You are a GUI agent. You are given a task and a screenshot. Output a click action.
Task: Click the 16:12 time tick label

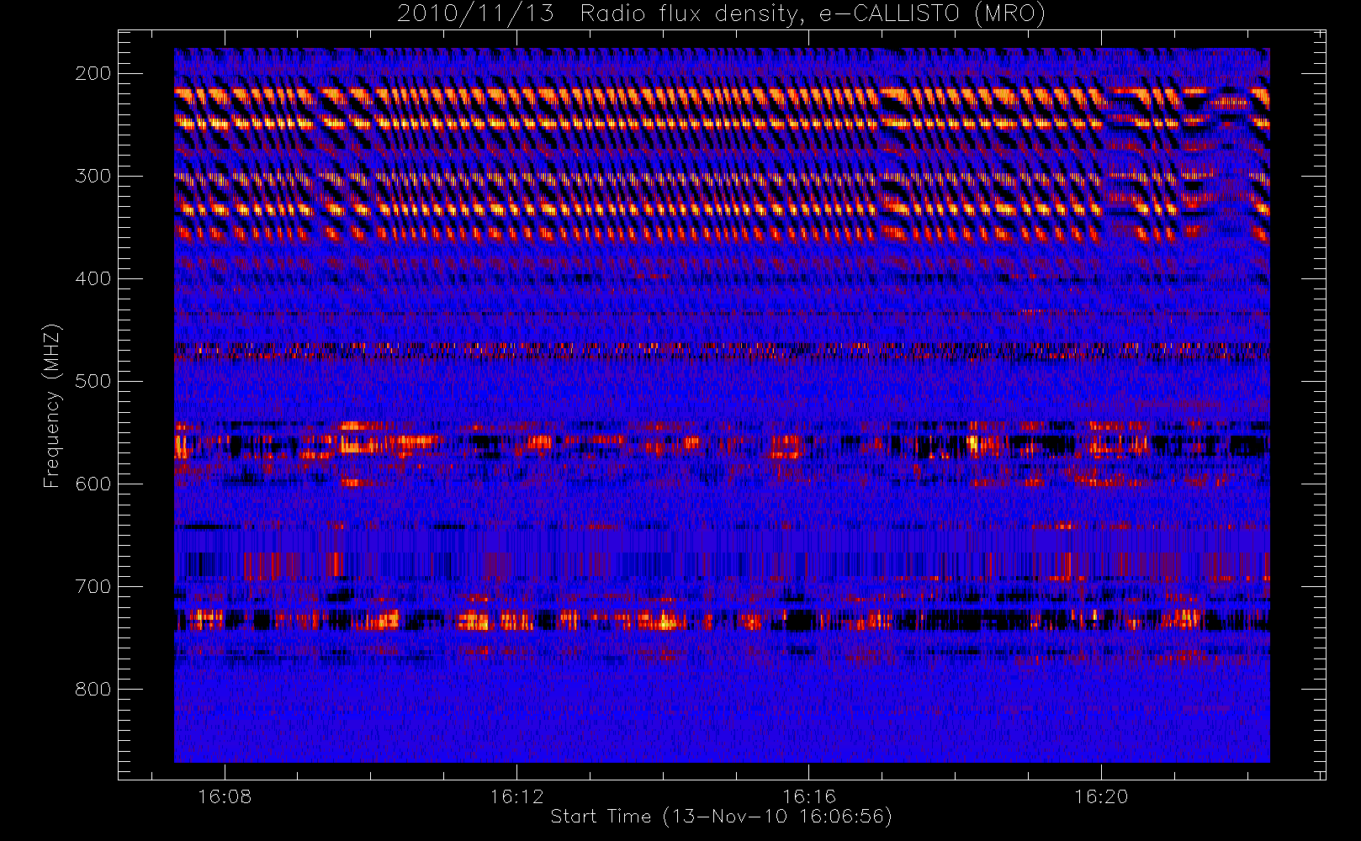[x=516, y=796]
